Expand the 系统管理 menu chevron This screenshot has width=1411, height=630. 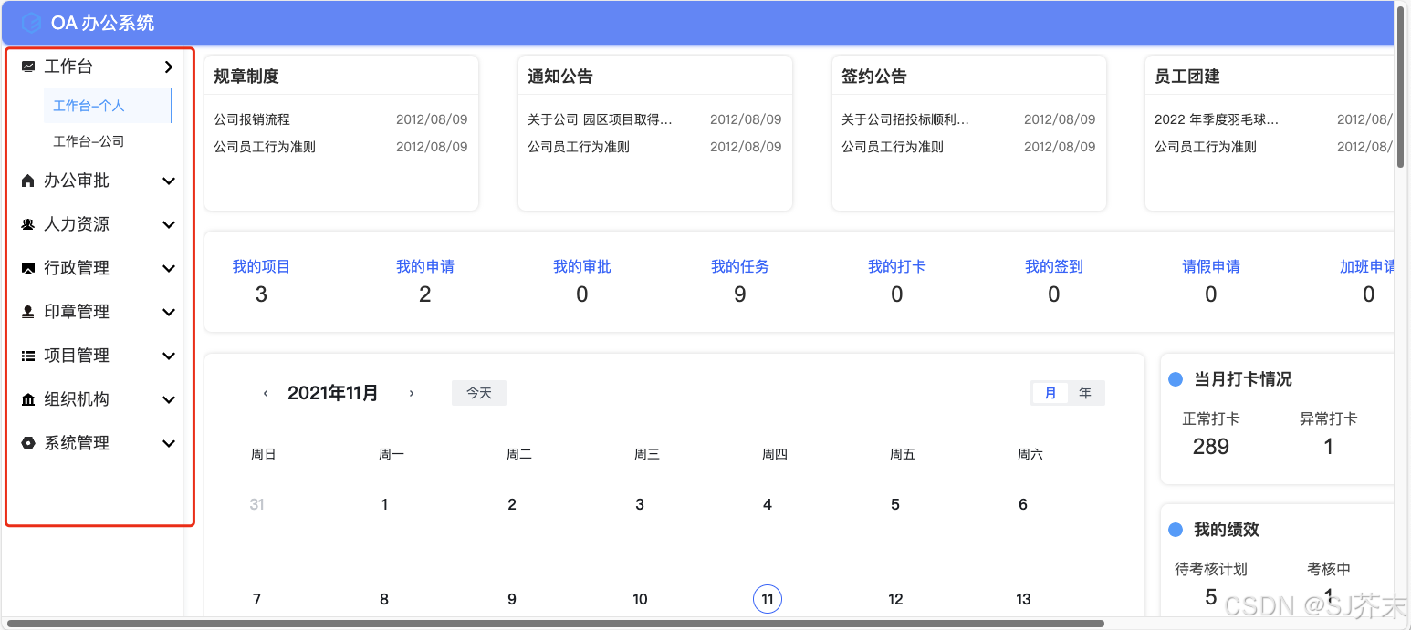pyautogui.click(x=169, y=443)
